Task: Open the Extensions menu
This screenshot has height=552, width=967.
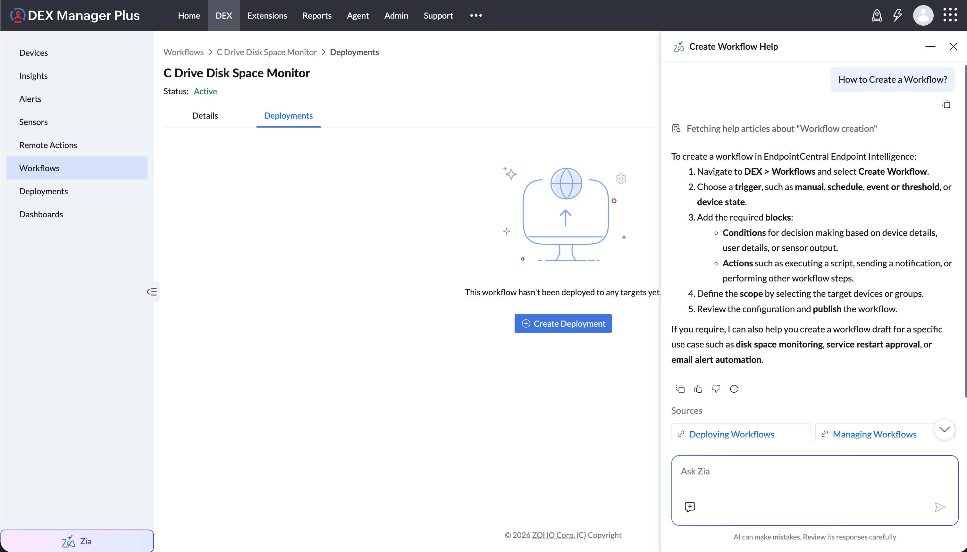Action: pos(267,15)
